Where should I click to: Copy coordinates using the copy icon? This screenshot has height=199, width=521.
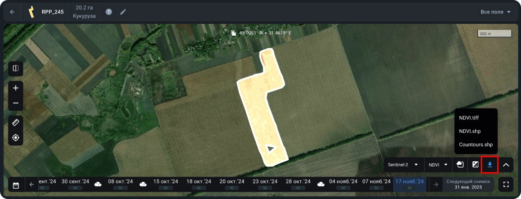[234, 33]
